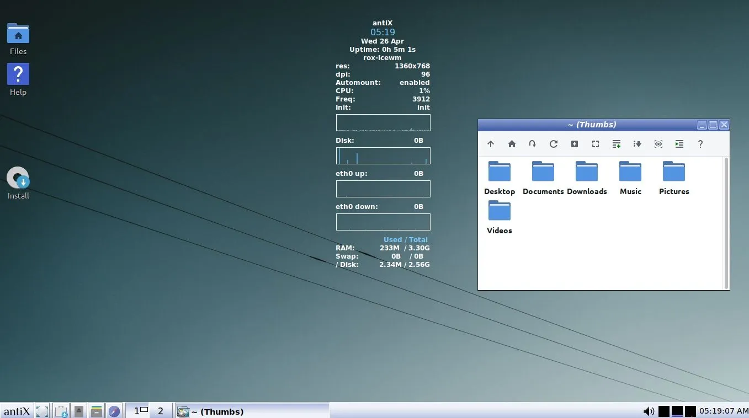Click the resize-window-to-fit toolbar icon
This screenshot has height=418, width=749.
[596, 144]
